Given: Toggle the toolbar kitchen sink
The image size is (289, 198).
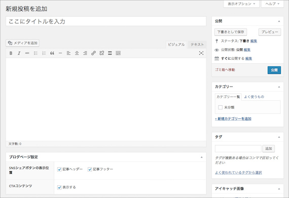Looking at the screenshot, I should click(x=118, y=53).
